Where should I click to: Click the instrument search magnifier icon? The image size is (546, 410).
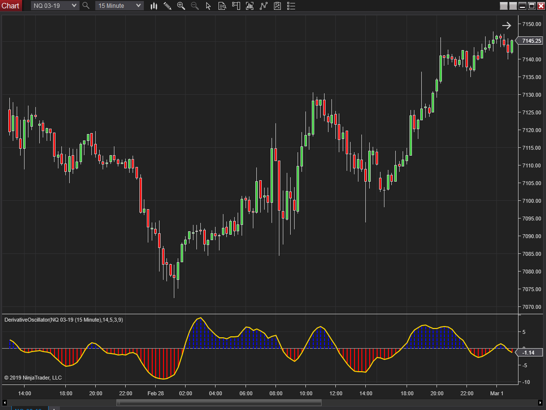click(85, 5)
